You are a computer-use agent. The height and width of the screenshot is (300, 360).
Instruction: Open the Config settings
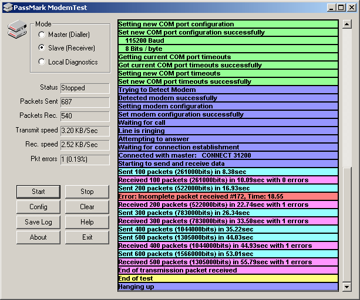(x=38, y=207)
